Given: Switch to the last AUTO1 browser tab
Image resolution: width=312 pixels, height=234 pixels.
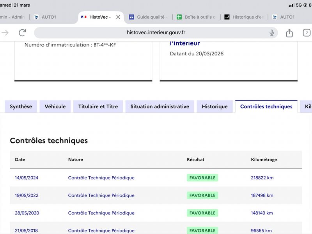Looking at the screenshot, I should click(x=284, y=17).
